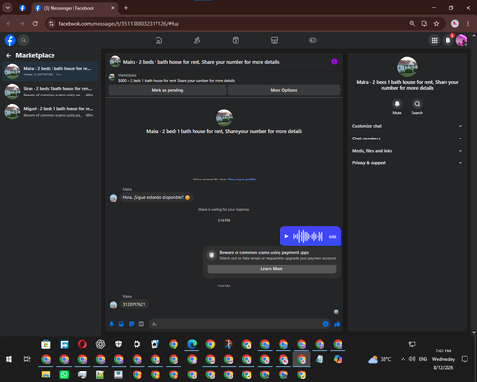Open the Facebook menu grid icon
477x382 pixels.
(434, 40)
